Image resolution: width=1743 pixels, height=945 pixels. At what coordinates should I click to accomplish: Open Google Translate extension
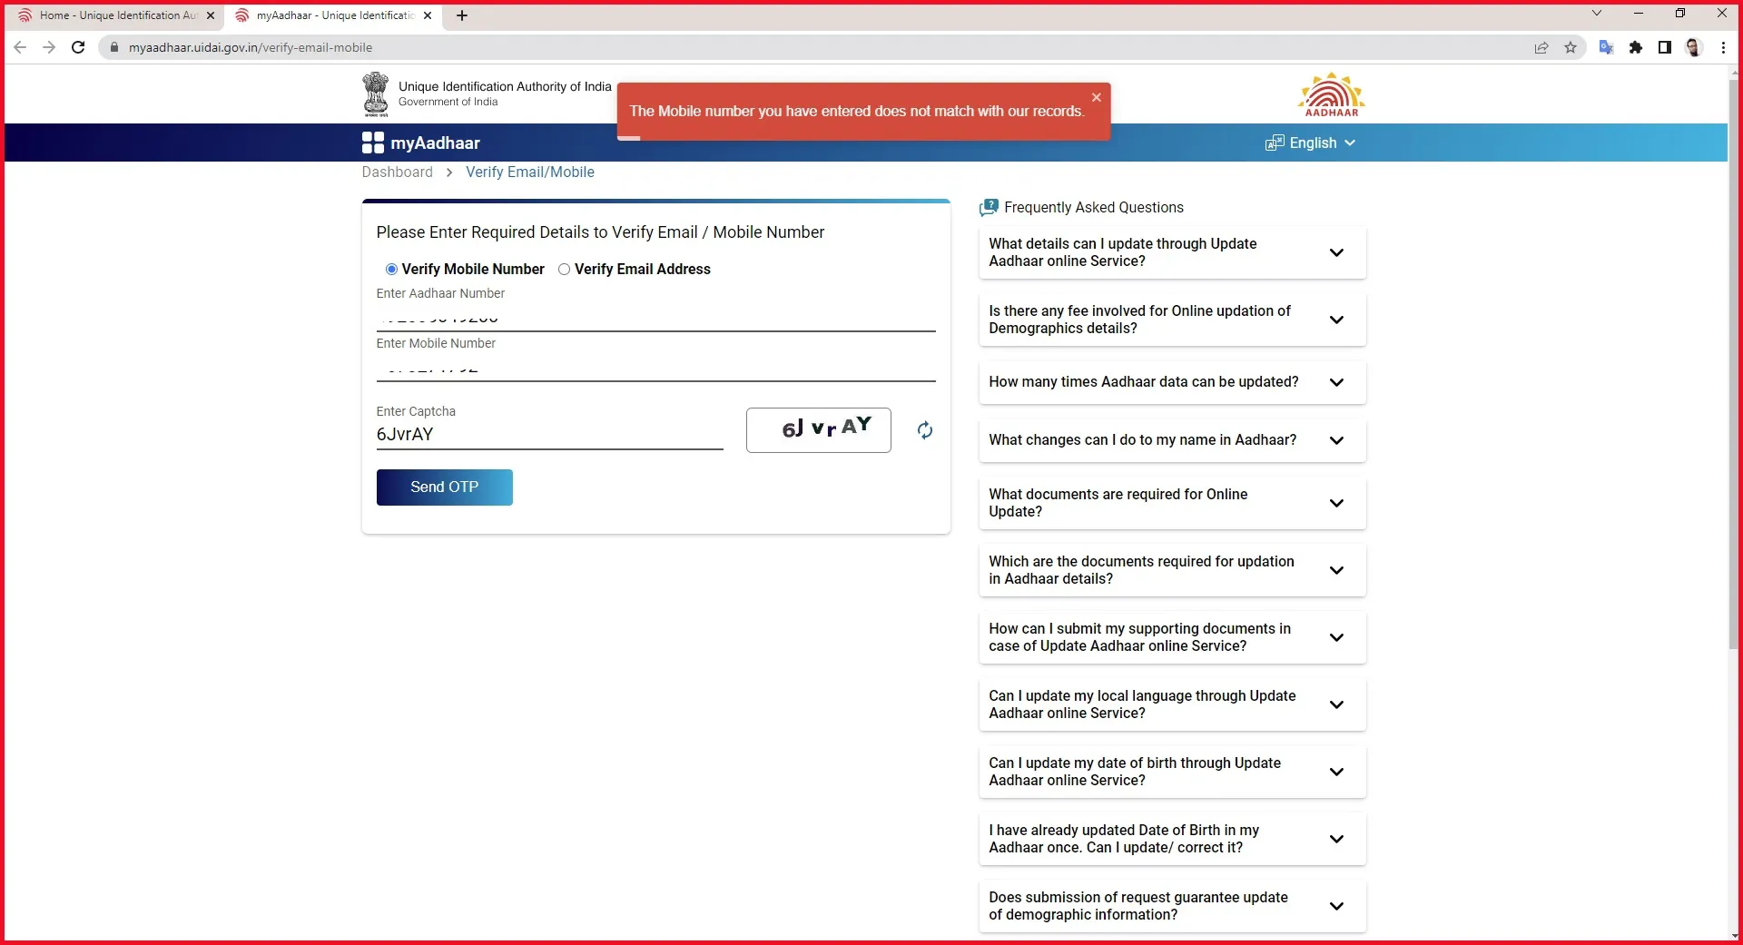coord(1606,47)
